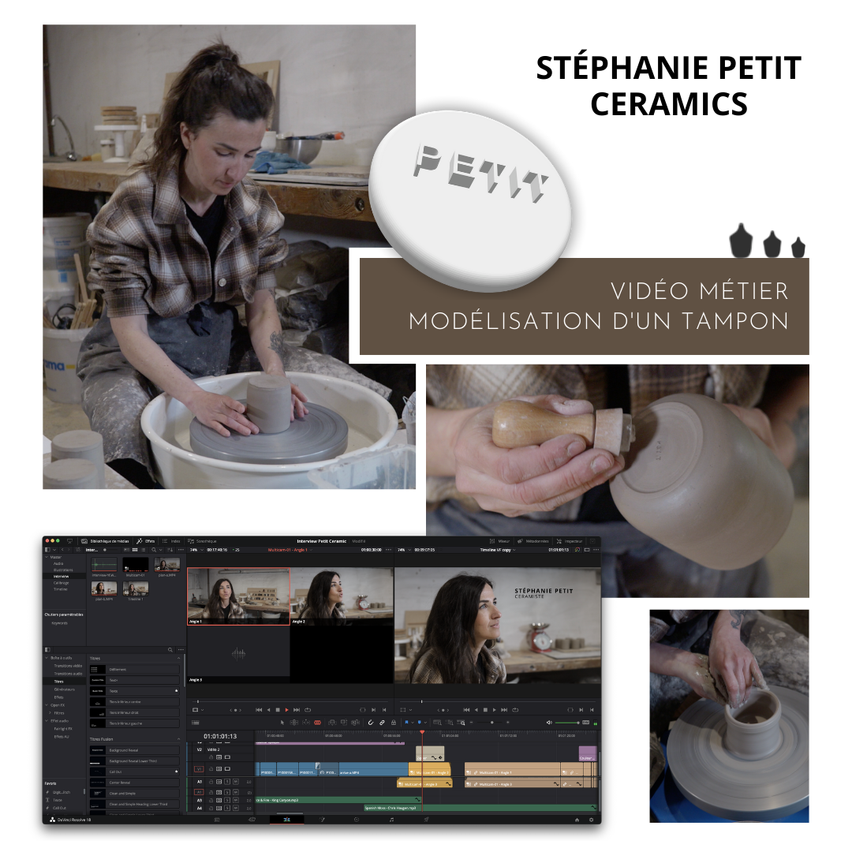The width and height of the screenshot is (852, 852).
Task: Click the effects library search icon
Action: 170,650
